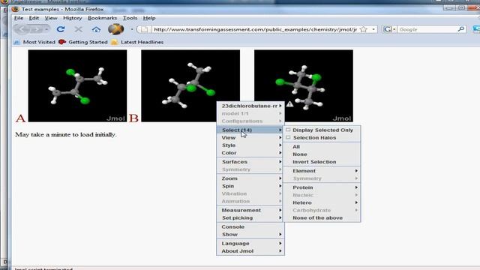The image size is (480, 270).
Task: Expand the 23dichlorobutane-rr menu entry
Action: (250, 106)
